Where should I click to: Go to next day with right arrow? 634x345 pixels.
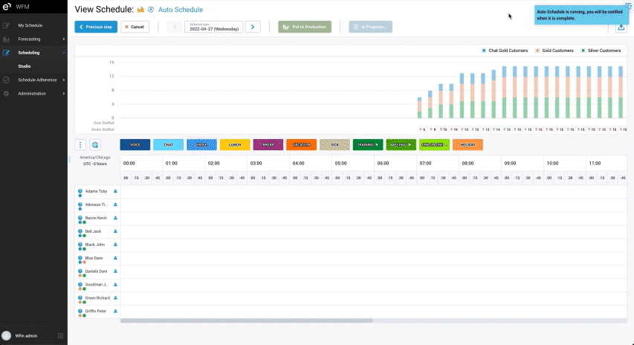[x=253, y=27]
